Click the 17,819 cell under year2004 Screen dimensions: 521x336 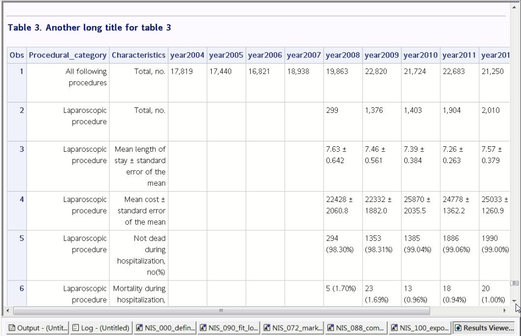(x=188, y=82)
